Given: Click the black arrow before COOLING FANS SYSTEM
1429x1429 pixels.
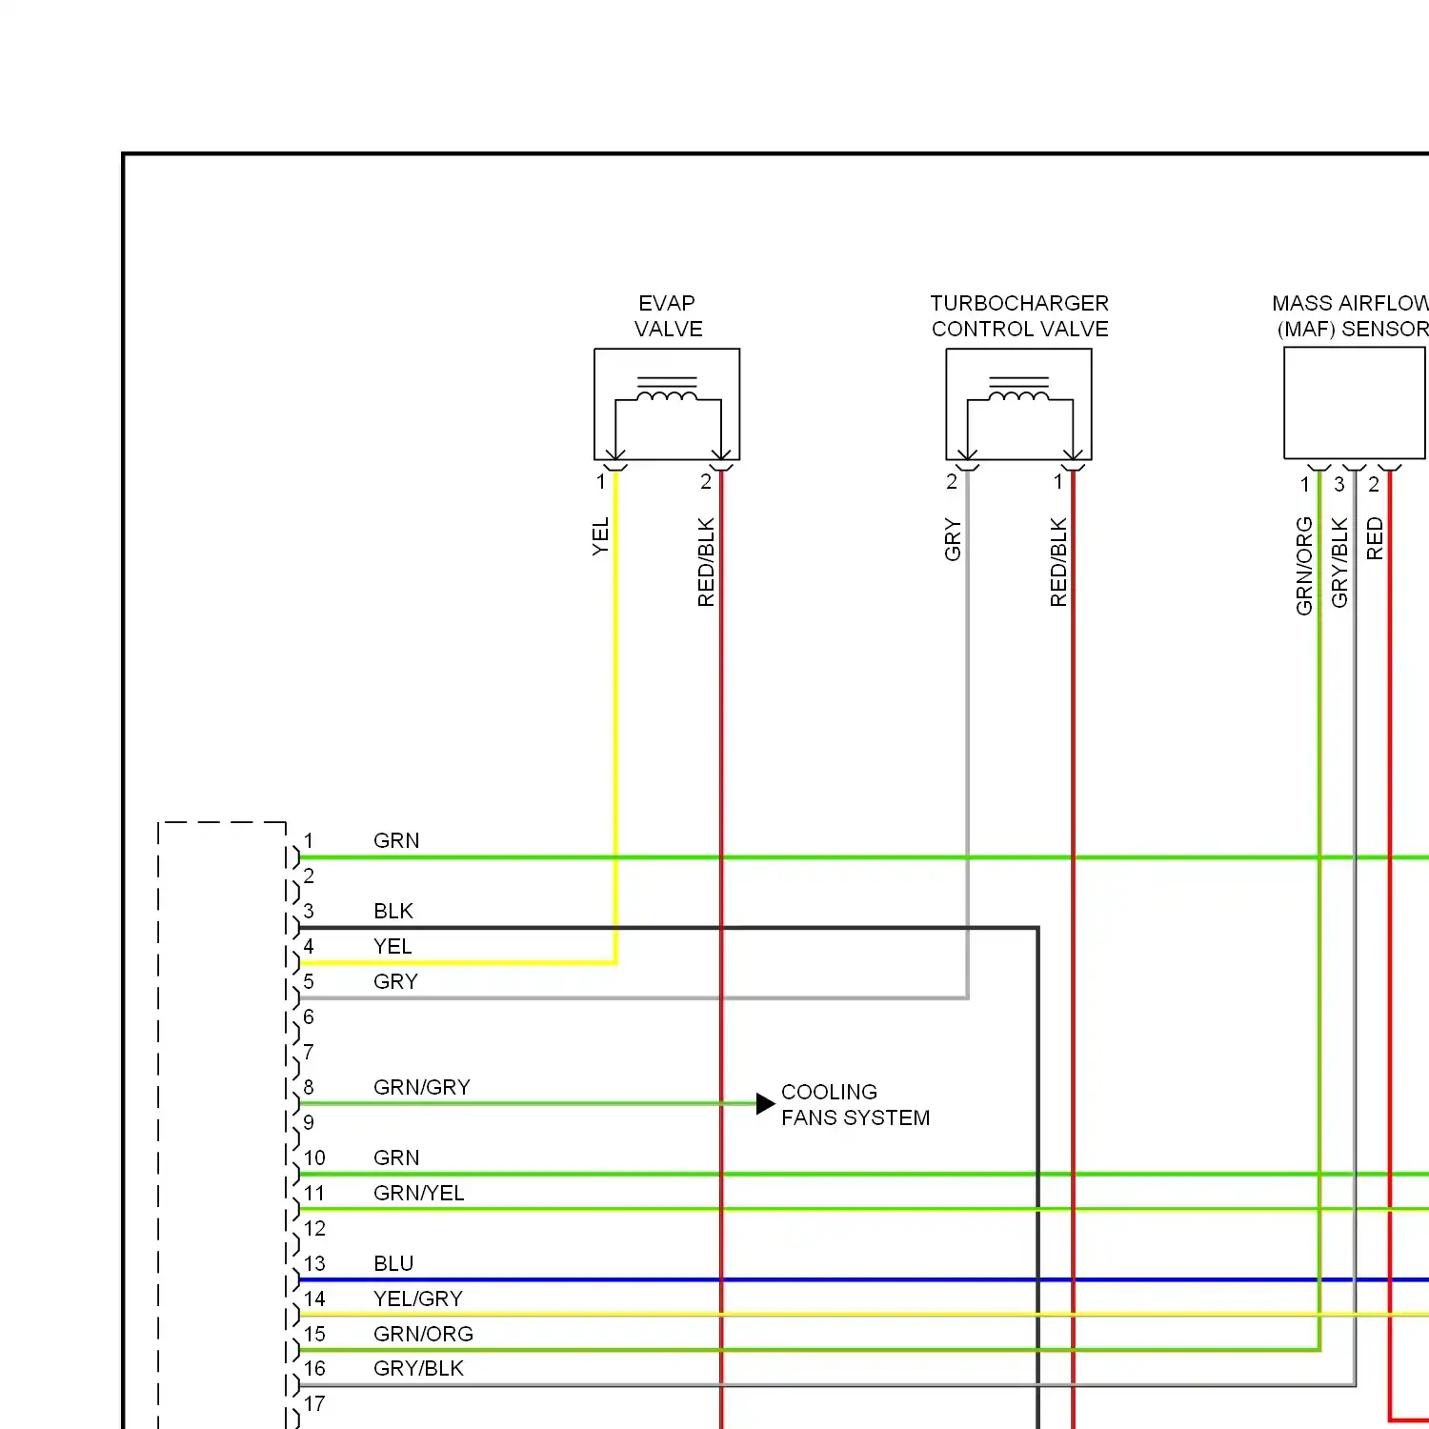Looking at the screenshot, I should coord(766,1104).
